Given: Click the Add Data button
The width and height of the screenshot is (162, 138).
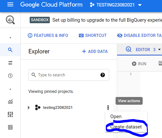Looking at the screenshot, I should point(95,51).
